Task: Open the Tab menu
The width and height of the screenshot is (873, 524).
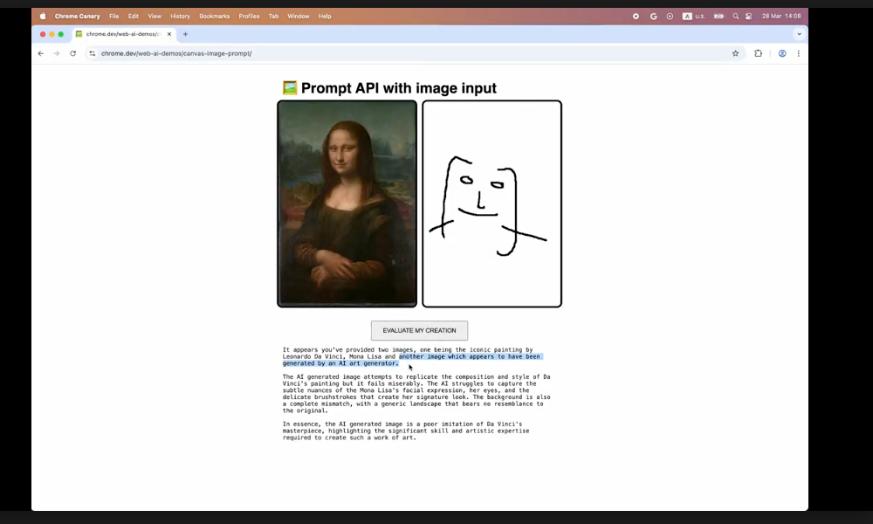Action: point(273,16)
